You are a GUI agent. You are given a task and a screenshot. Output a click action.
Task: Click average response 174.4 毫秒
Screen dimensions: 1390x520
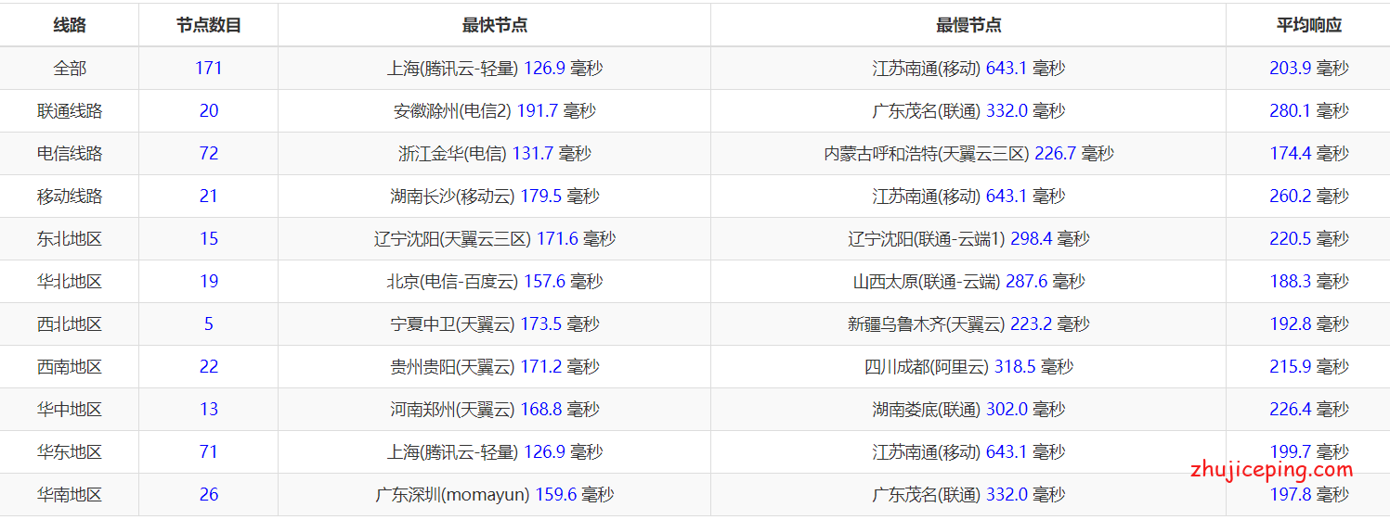(1309, 154)
